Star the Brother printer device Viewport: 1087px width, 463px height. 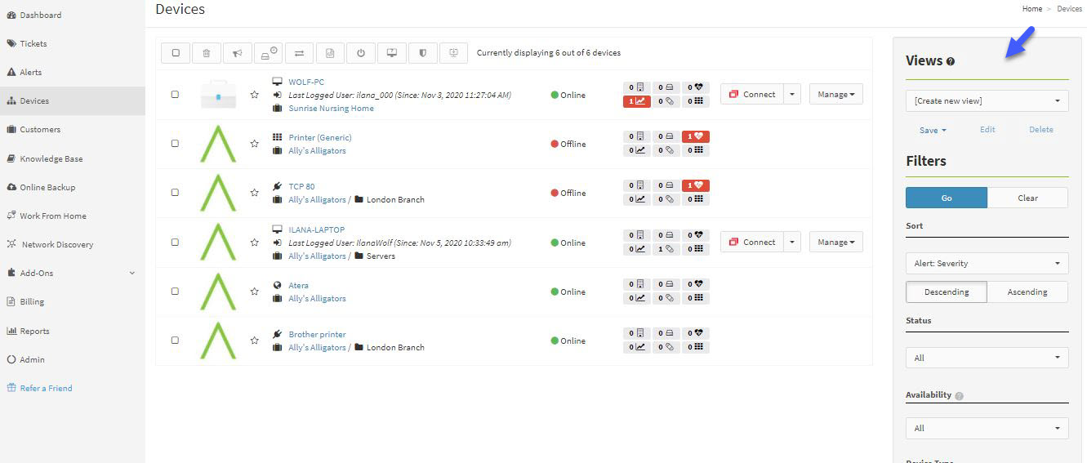pos(255,341)
